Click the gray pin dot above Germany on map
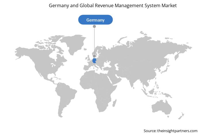 click(94, 56)
